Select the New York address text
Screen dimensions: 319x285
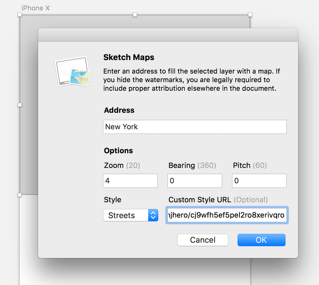pyautogui.click(x=121, y=127)
